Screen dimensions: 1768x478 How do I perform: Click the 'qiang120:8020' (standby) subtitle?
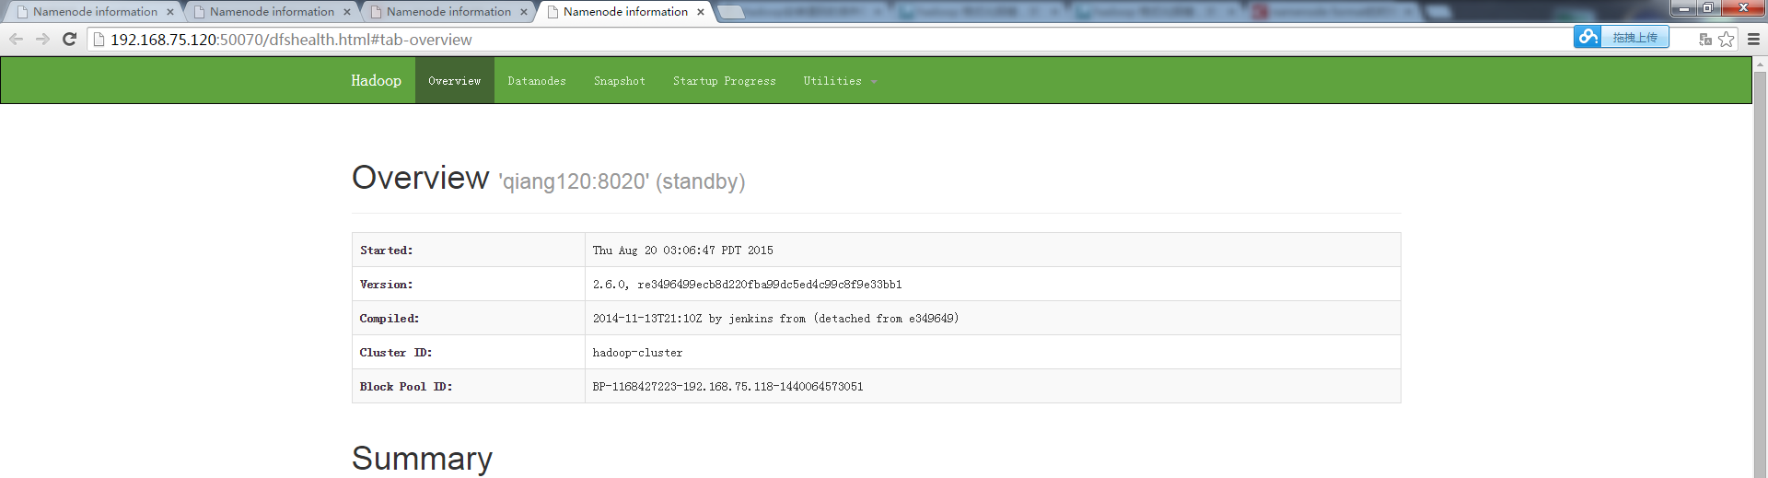622,181
